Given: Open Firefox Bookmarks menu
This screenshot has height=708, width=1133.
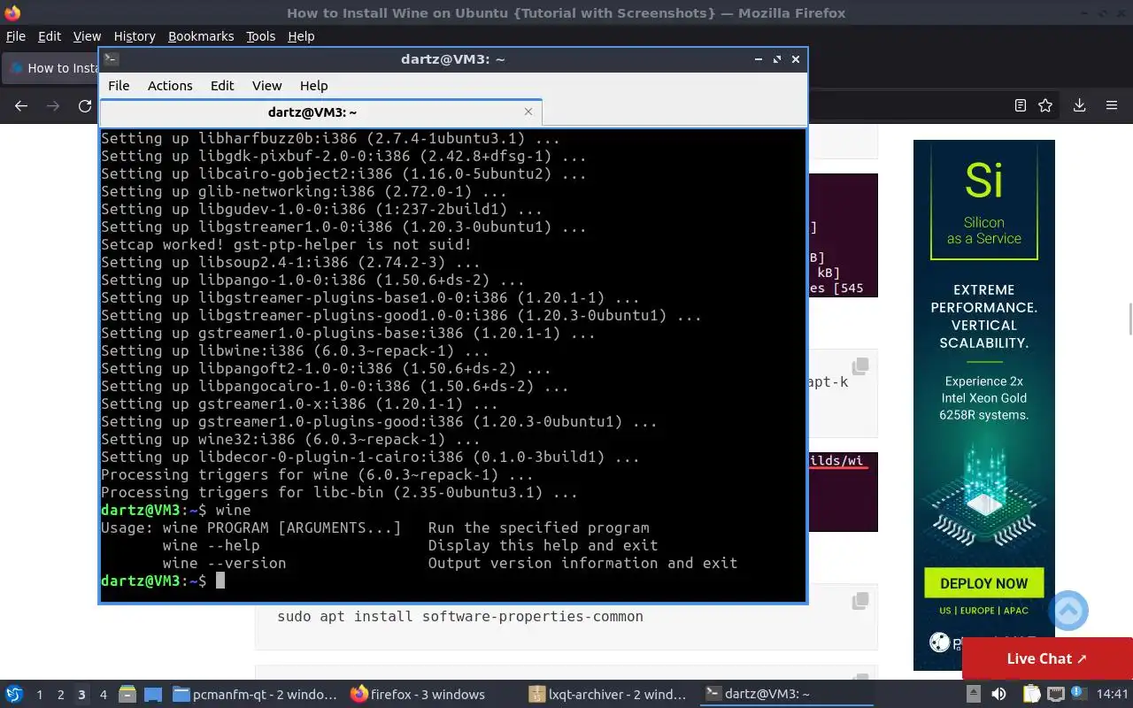Looking at the screenshot, I should click(201, 36).
